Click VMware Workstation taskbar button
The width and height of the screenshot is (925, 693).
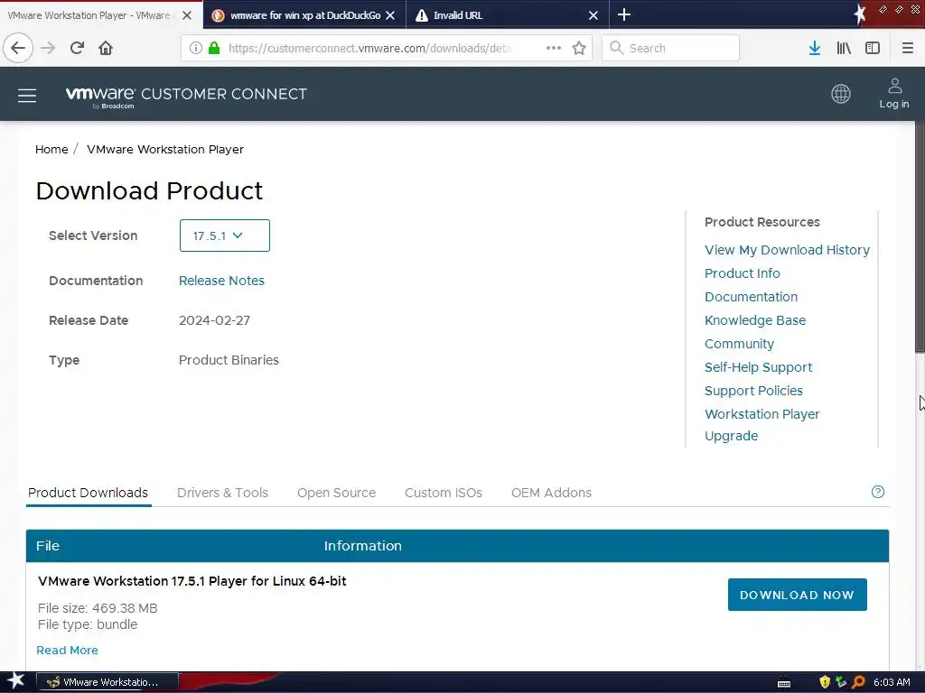(107, 682)
